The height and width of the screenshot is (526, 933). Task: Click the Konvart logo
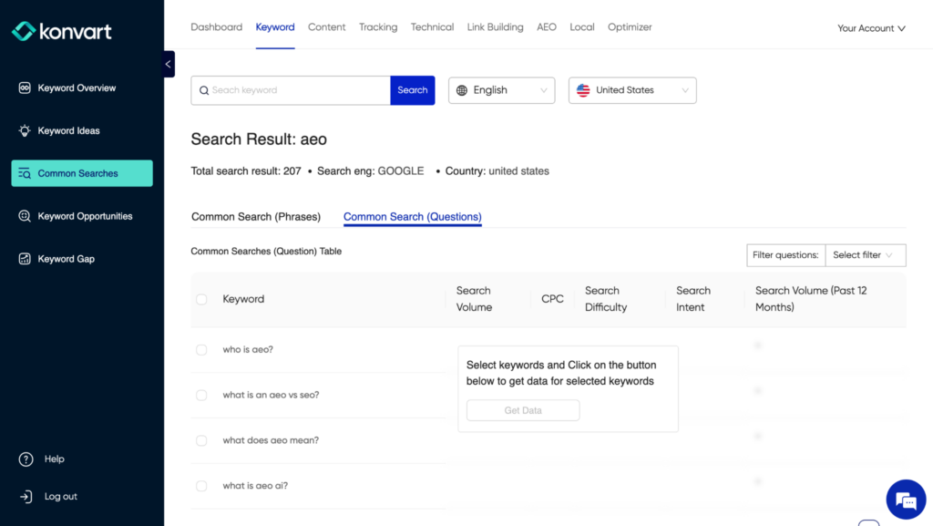tap(62, 31)
